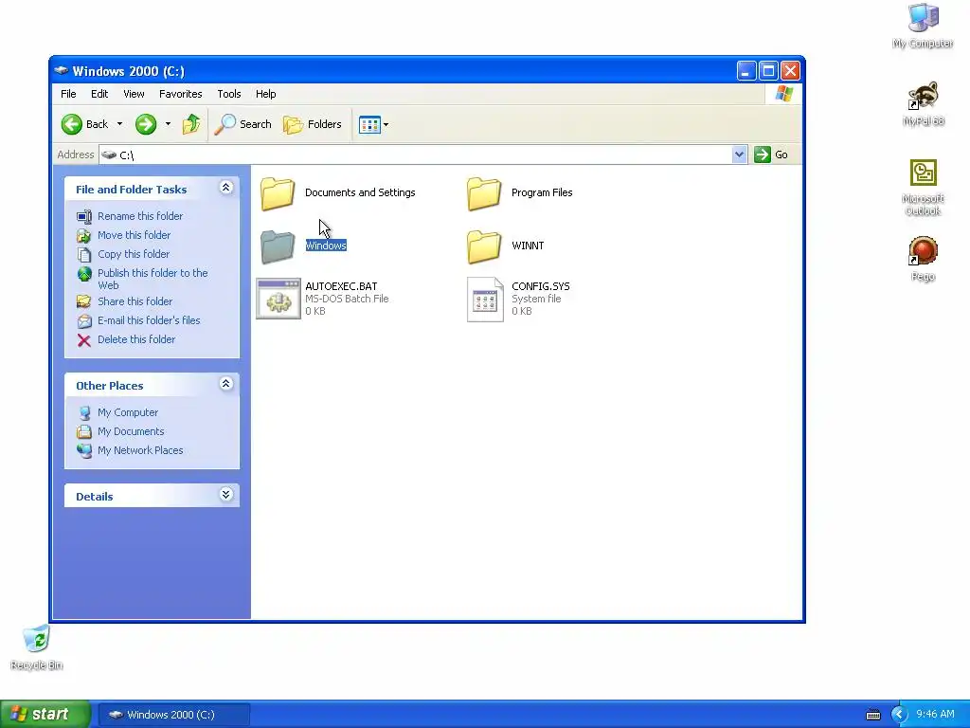This screenshot has width=970, height=728.
Task: Click Publish this folder to the Web
Action: pos(153,280)
